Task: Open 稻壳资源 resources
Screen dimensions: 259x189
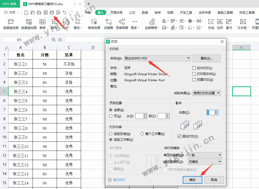Action: [94, 24]
